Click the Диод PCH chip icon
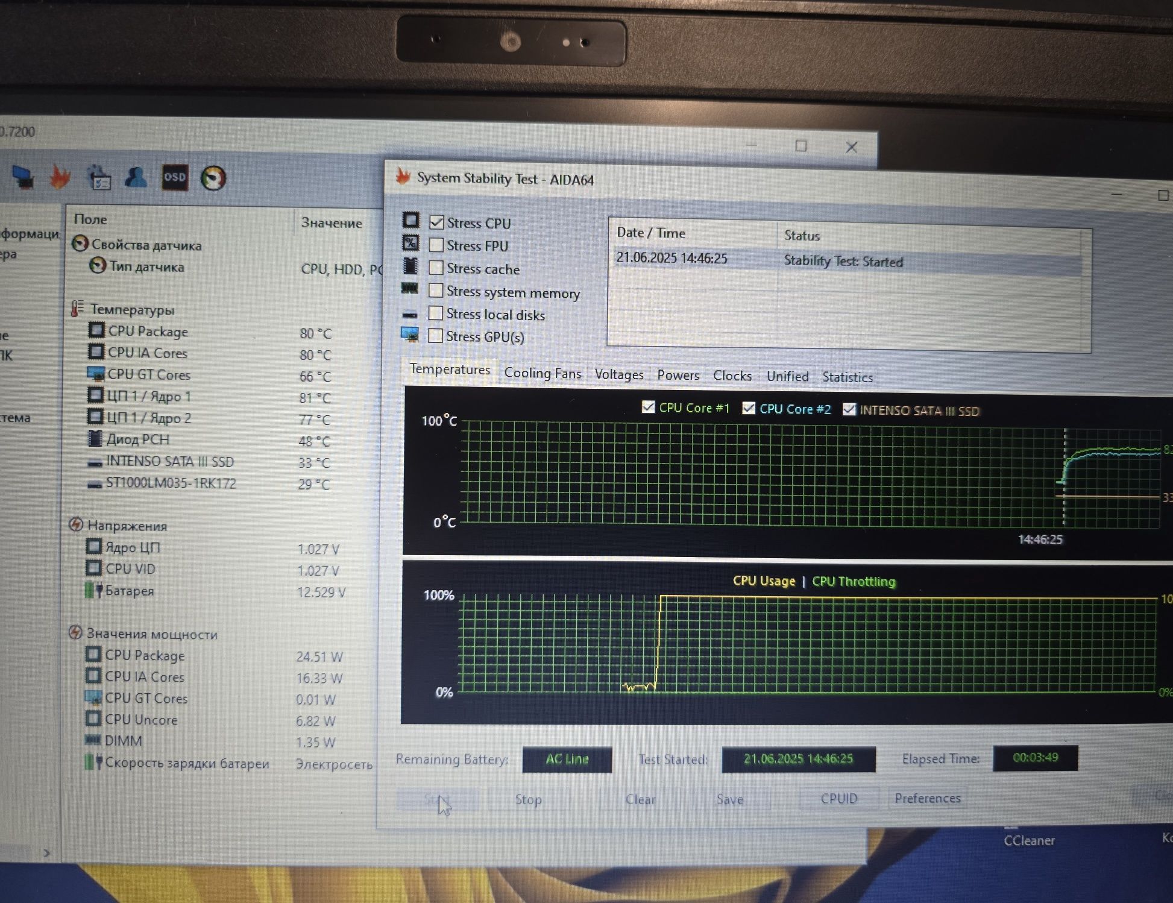 tap(95, 438)
